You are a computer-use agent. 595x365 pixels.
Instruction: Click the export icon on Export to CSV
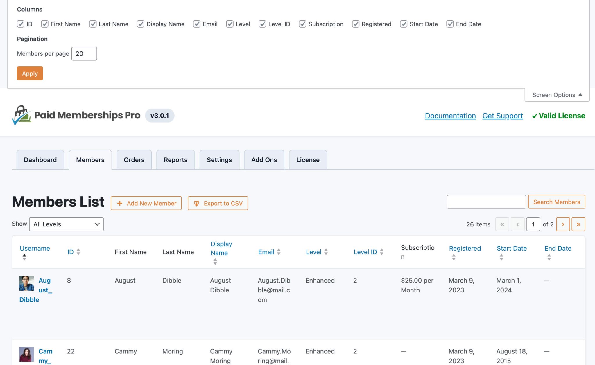(197, 203)
